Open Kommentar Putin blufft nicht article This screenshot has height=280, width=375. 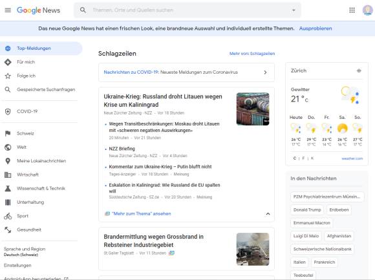[x=160, y=167]
